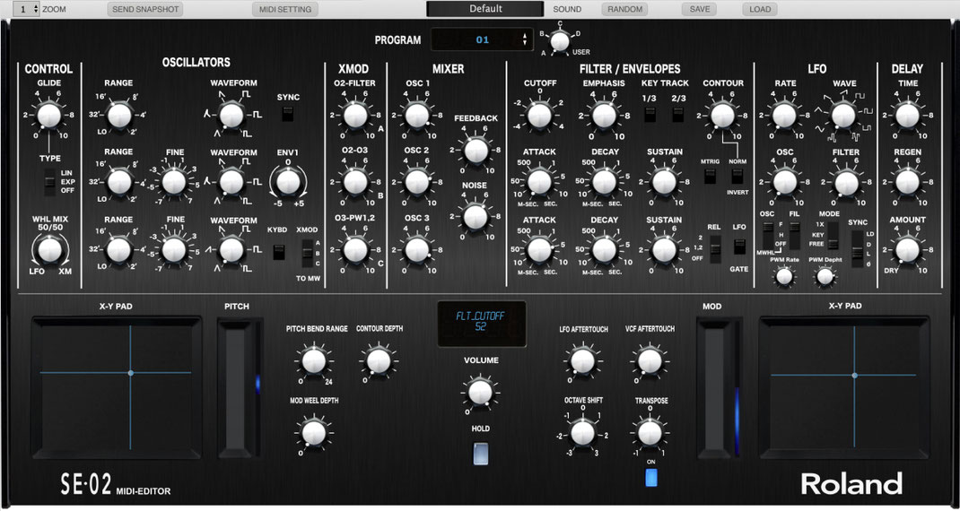The width and height of the screenshot is (960, 511).
Task: Click the Delay Time knob
Action: point(907,116)
